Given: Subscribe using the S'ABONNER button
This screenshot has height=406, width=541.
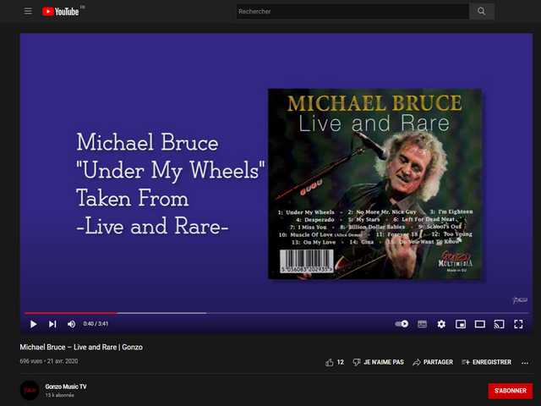Looking at the screenshot, I should (510, 391).
